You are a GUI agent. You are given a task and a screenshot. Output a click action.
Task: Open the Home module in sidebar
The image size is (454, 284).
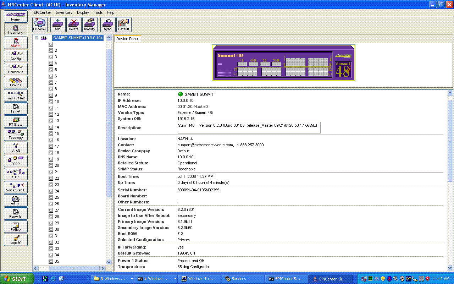point(16,16)
